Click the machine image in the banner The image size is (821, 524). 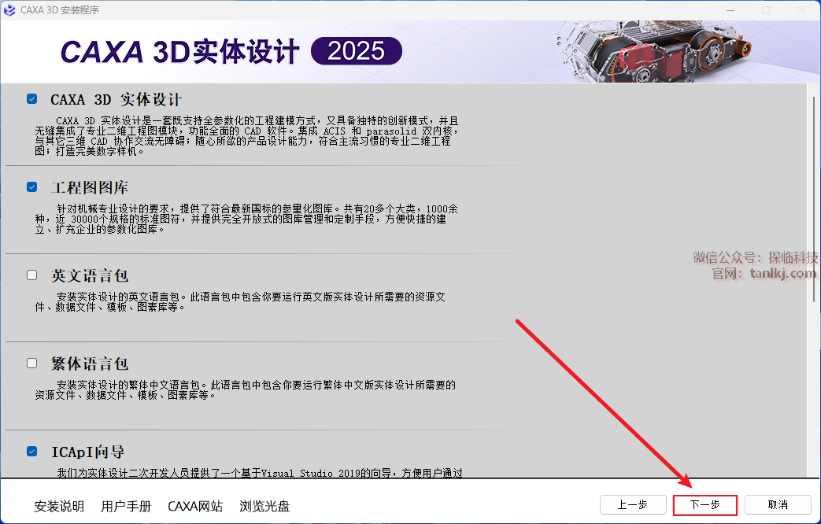point(654,51)
